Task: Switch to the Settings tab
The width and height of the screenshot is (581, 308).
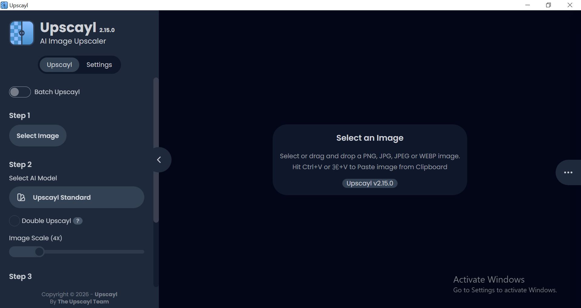Action: (x=99, y=65)
